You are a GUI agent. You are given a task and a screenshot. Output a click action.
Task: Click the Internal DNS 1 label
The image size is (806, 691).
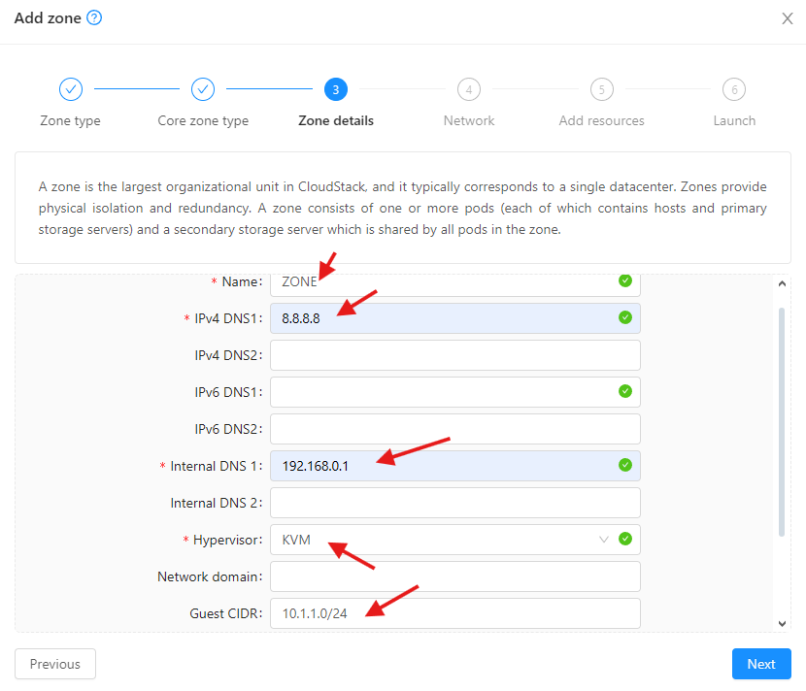pos(216,466)
